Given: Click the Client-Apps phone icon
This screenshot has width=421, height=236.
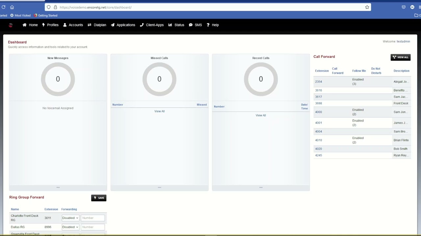Looking at the screenshot, I should 142,25.
